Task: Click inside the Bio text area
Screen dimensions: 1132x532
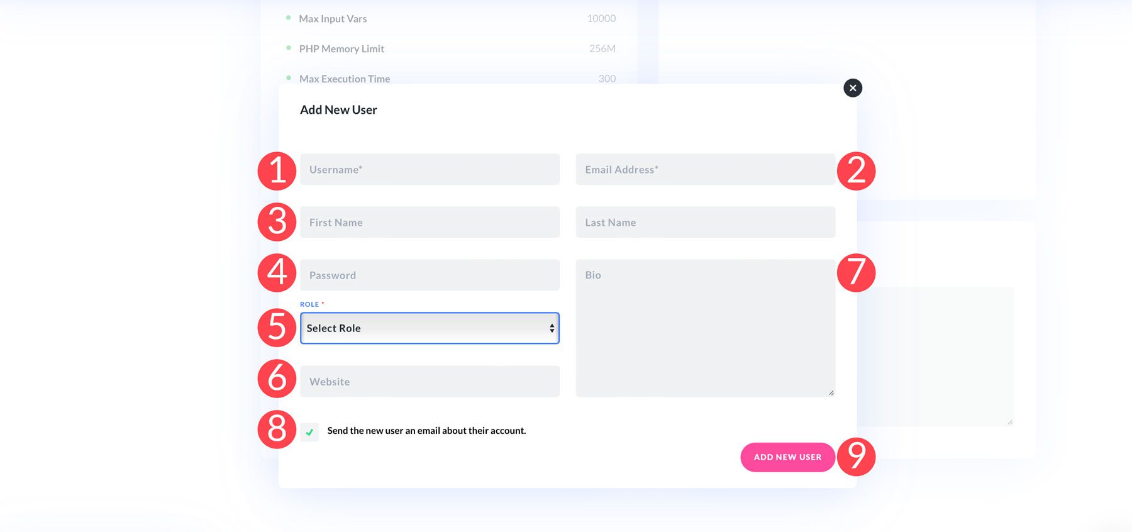Action: [x=706, y=328]
